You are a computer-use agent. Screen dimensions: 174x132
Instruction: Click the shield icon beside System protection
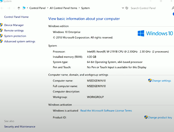(1, 36)
